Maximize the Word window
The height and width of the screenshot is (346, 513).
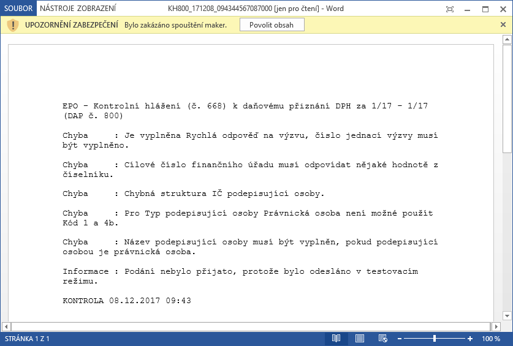[x=485, y=9]
